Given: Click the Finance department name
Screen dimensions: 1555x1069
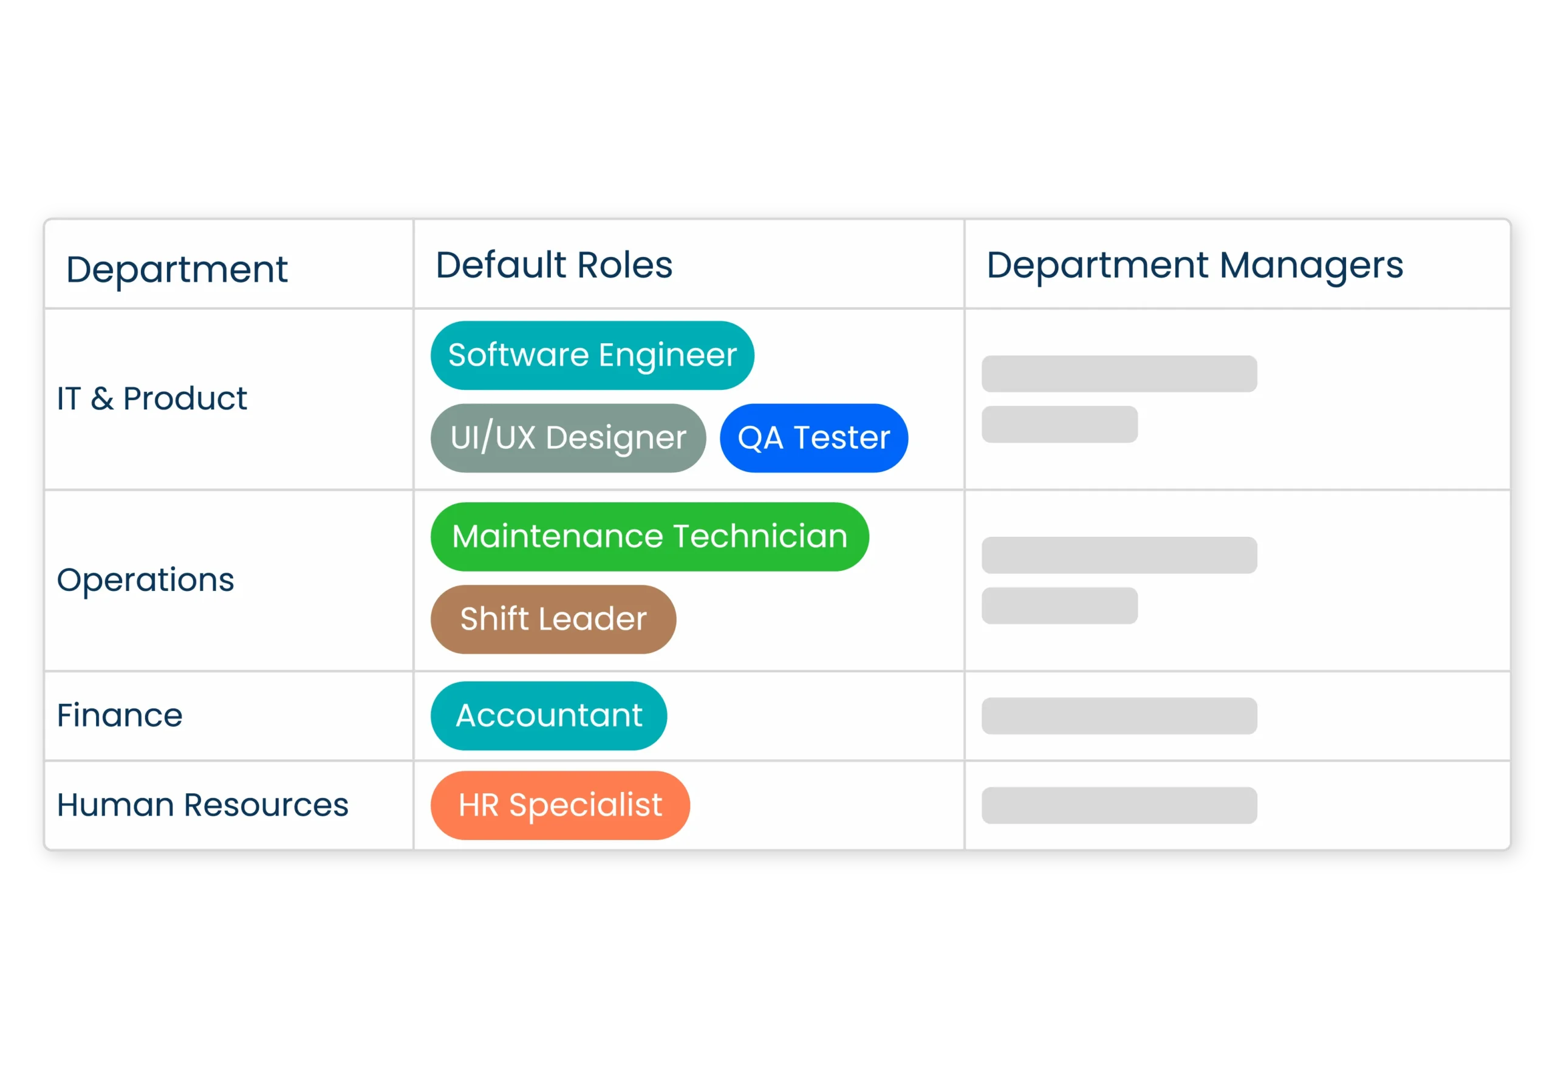Looking at the screenshot, I should tap(119, 716).
